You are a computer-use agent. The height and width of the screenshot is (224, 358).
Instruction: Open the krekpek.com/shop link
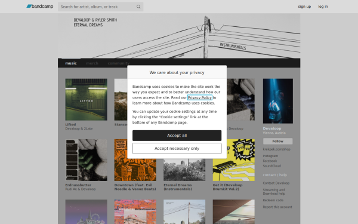point(276,149)
